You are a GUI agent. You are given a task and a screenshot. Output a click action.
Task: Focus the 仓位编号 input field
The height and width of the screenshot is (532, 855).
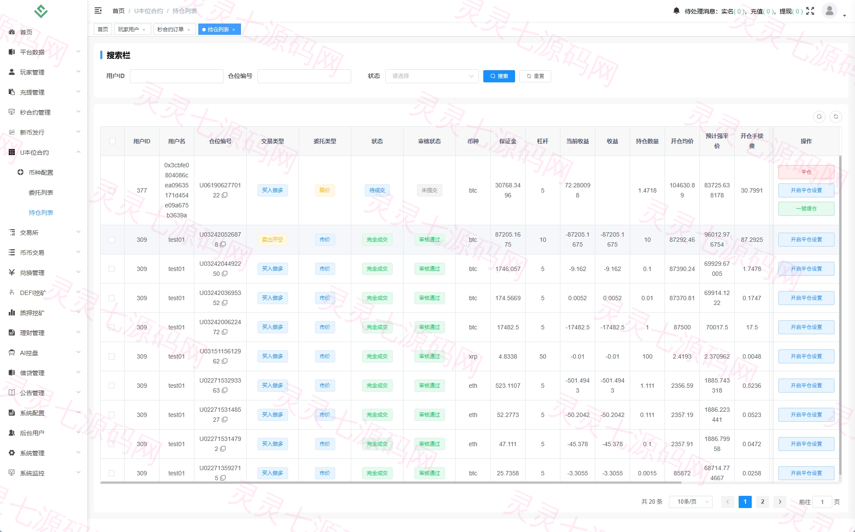tap(304, 76)
